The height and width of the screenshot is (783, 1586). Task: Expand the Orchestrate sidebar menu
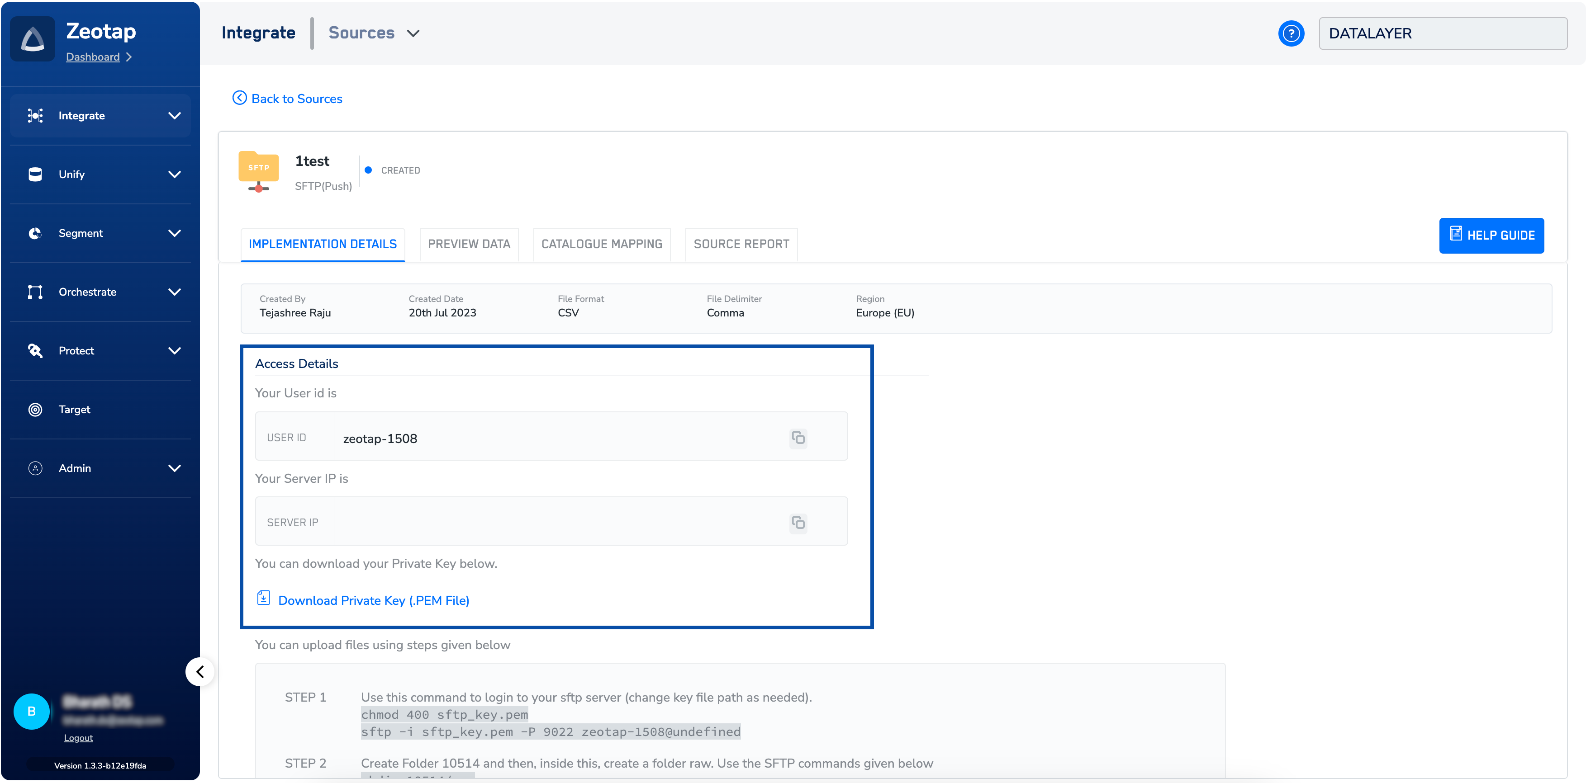point(100,292)
